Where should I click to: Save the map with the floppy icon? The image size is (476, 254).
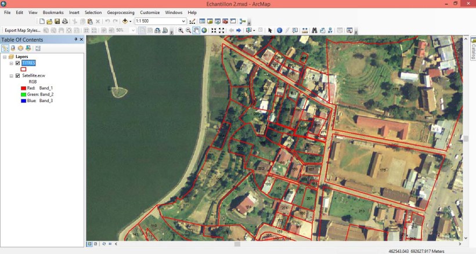click(57, 21)
